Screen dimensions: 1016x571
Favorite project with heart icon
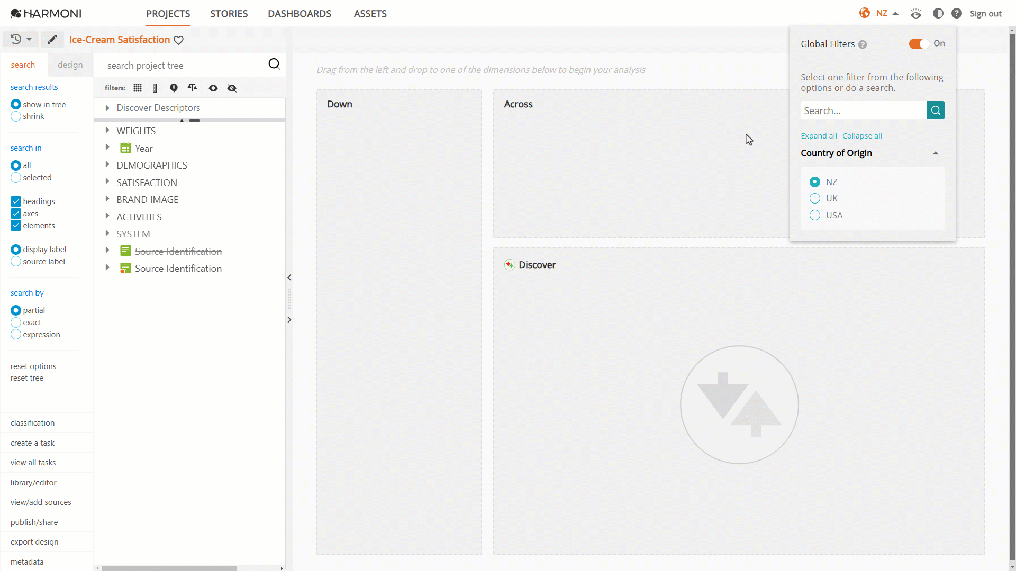pos(179,40)
